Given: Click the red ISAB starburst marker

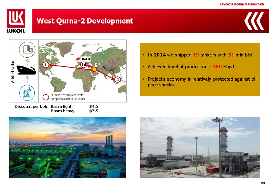Looking at the screenshot, I should click(78, 59).
